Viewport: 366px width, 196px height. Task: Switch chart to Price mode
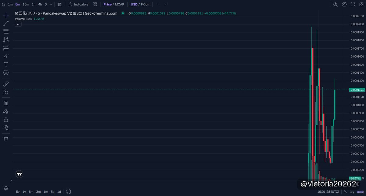coord(107,4)
